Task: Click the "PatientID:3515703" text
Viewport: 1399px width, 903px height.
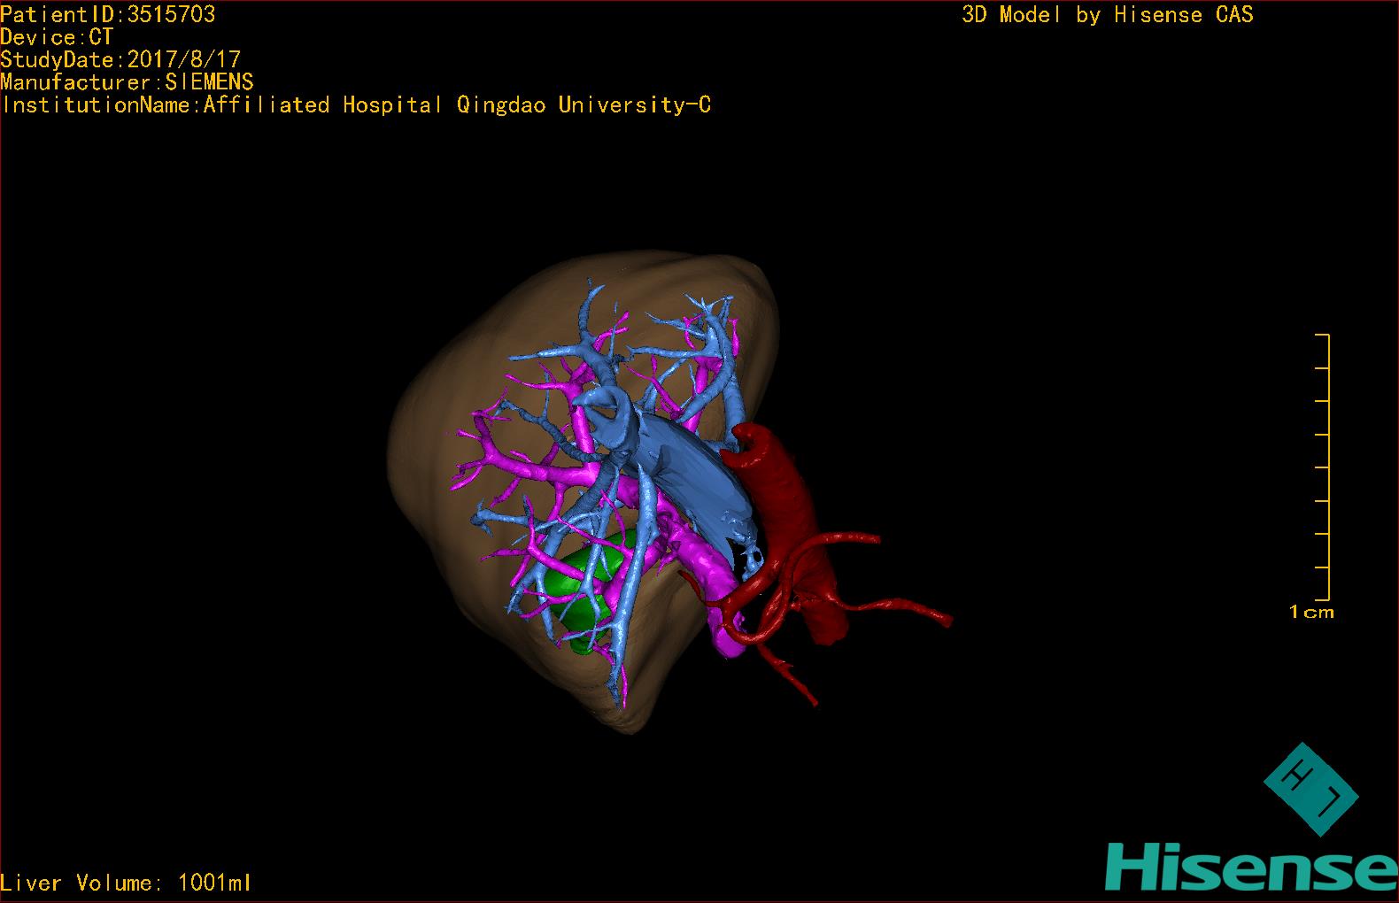Action: pos(108,14)
